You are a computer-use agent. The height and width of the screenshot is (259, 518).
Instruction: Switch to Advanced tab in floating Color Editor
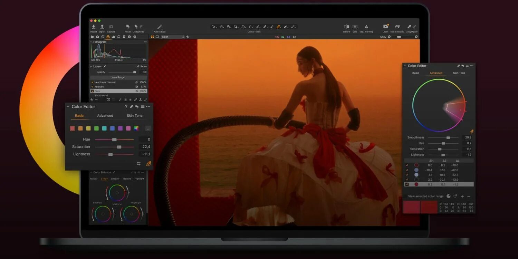click(105, 116)
